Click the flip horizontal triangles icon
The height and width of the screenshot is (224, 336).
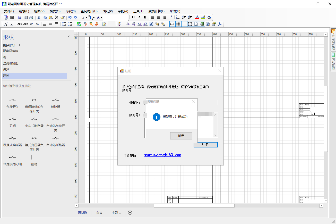tap(128, 24)
